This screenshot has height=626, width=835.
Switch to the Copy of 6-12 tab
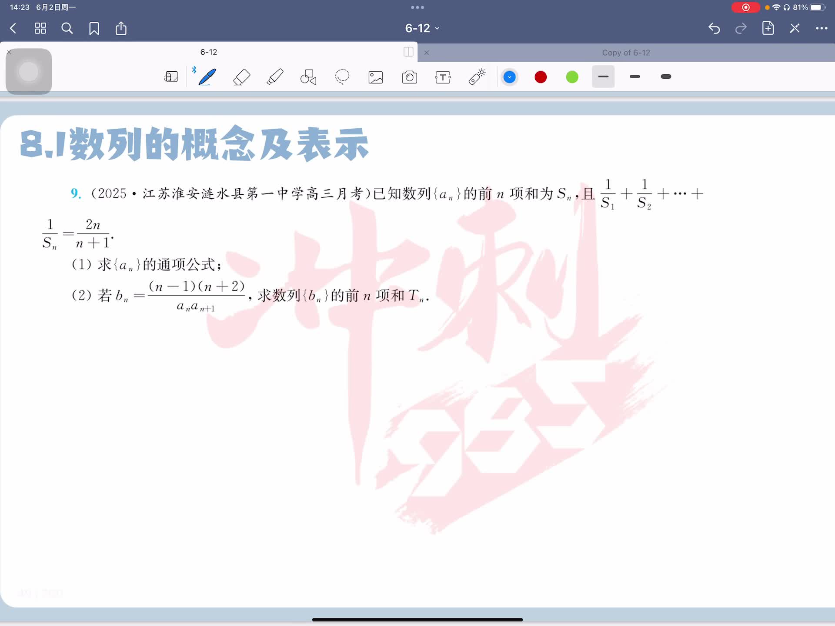[625, 53]
